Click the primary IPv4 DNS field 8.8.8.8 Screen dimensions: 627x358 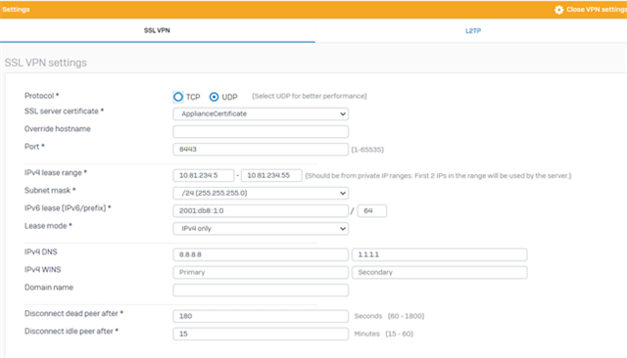[261, 254]
